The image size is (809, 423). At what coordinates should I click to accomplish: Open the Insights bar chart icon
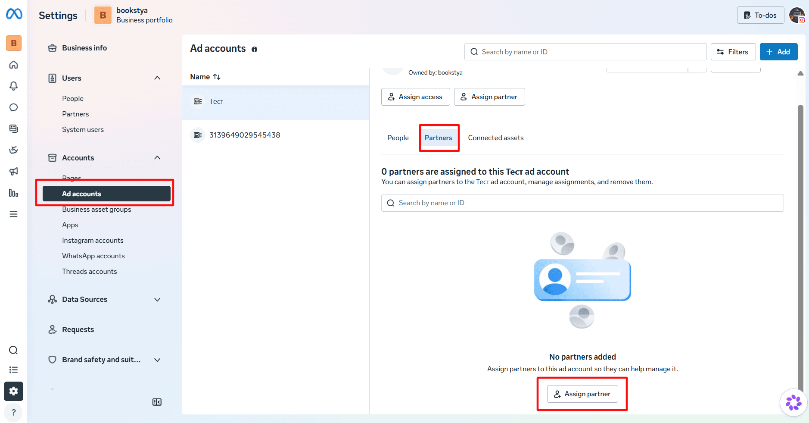[14, 193]
